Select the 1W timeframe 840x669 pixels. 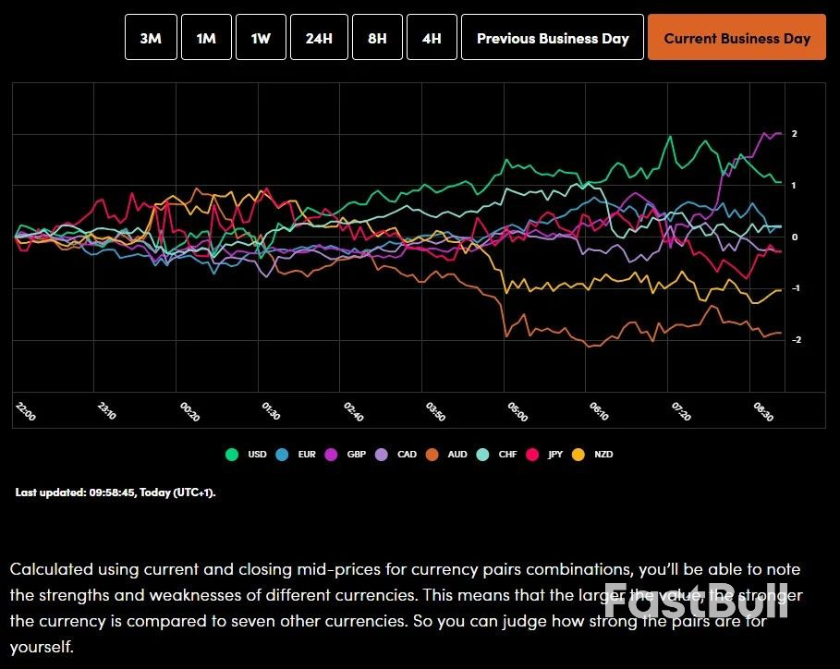(x=261, y=37)
